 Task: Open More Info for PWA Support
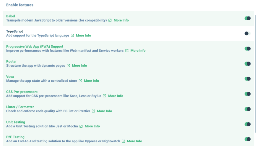[x=138, y=51]
